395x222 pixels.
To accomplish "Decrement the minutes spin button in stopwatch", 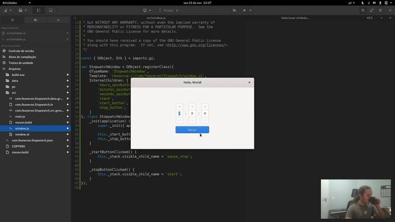I will [x=192, y=120].
